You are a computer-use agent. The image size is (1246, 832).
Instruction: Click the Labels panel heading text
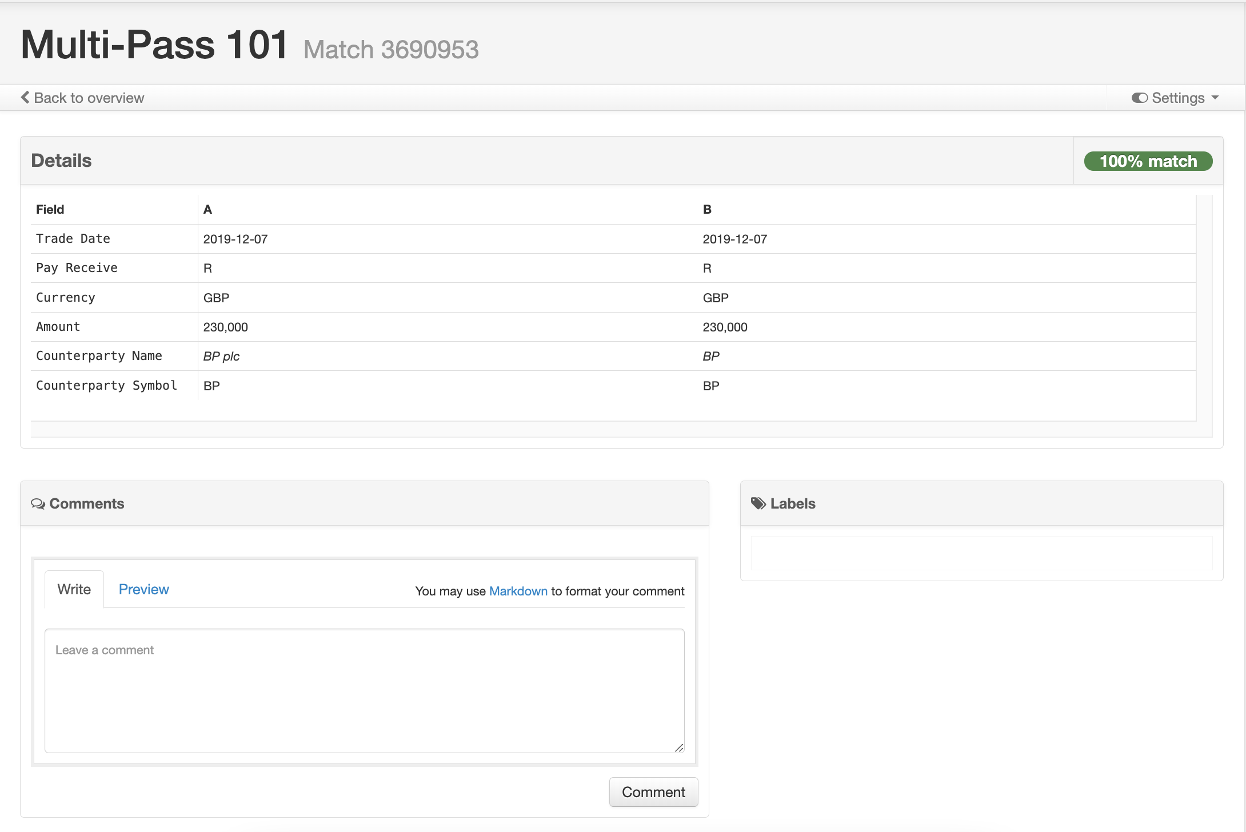point(793,503)
